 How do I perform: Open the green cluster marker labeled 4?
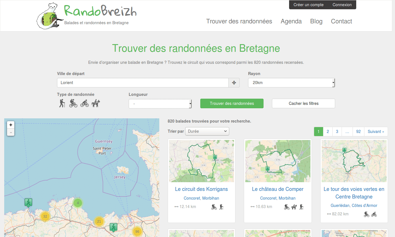click(x=78, y=203)
